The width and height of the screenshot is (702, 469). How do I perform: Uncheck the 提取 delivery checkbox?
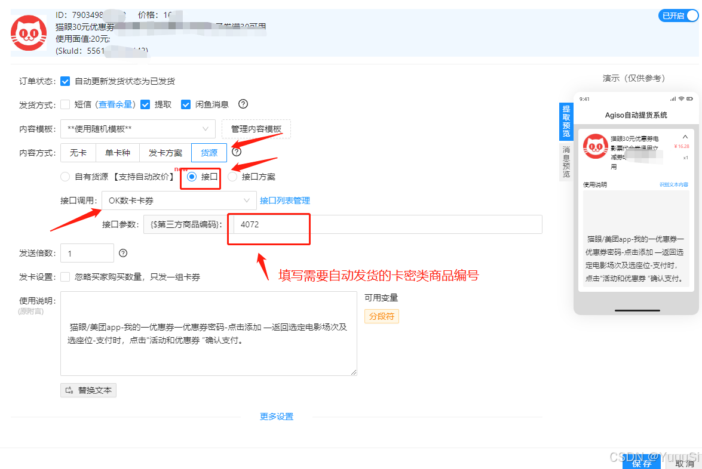[x=145, y=104]
